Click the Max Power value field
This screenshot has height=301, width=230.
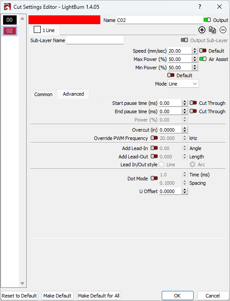coord(180,59)
